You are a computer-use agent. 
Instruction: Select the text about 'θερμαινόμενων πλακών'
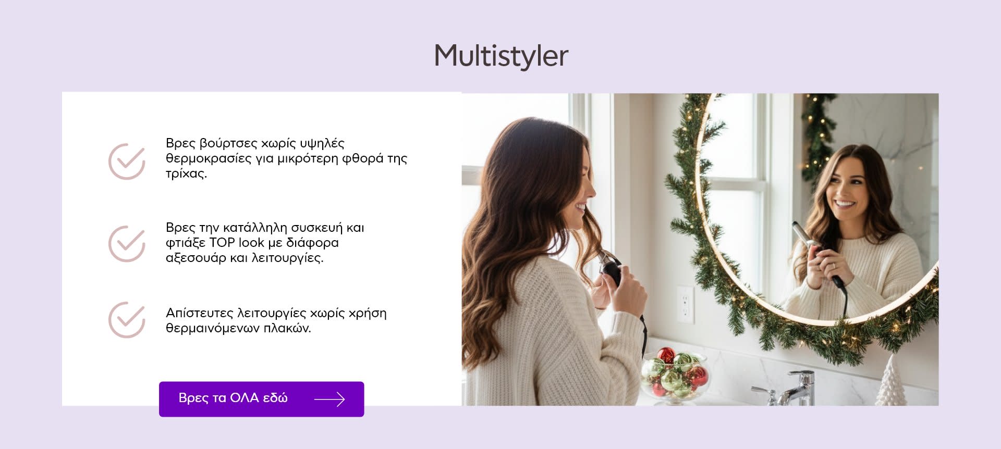[x=276, y=320]
